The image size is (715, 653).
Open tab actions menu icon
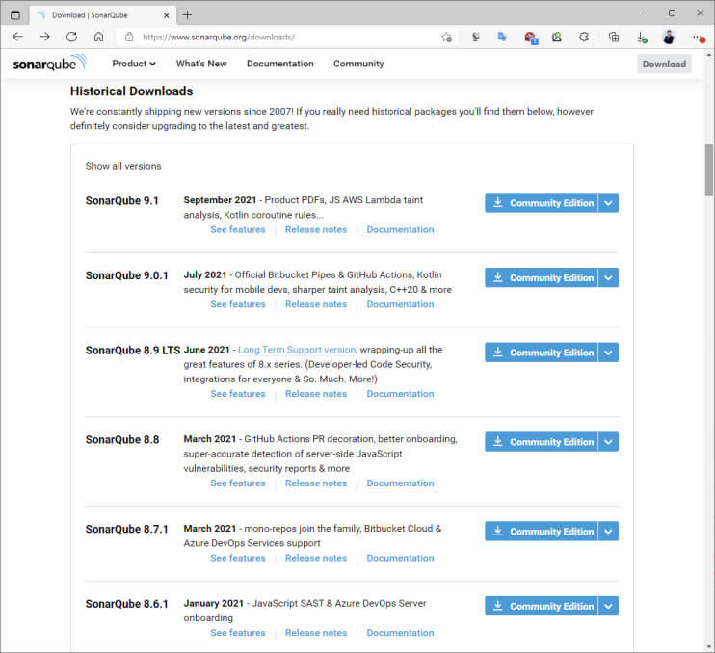pyautogui.click(x=15, y=15)
